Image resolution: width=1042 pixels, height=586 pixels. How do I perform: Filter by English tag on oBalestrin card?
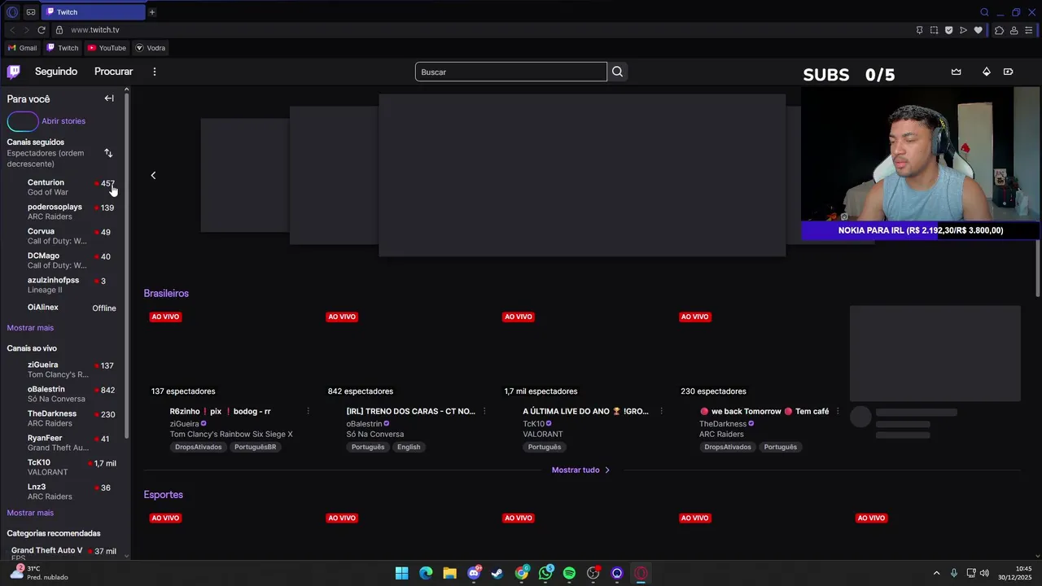(x=409, y=447)
